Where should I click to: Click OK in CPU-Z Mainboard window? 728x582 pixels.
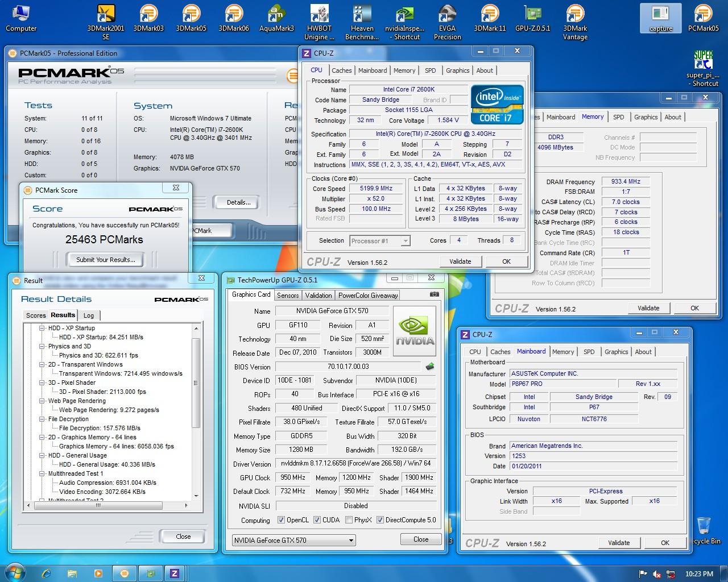pos(665,543)
